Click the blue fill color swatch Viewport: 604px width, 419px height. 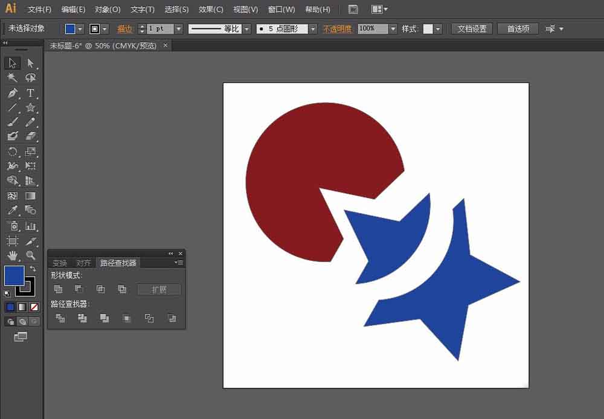point(14,275)
